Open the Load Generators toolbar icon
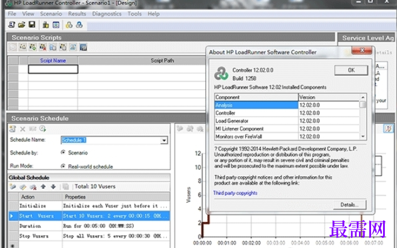The width and height of the screenshot is (397, 248). [46, 25]
